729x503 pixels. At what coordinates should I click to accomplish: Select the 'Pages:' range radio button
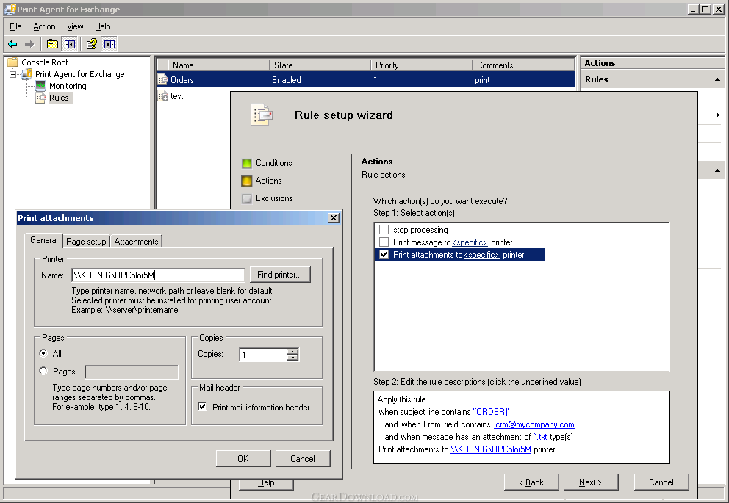tap(43, 371)
